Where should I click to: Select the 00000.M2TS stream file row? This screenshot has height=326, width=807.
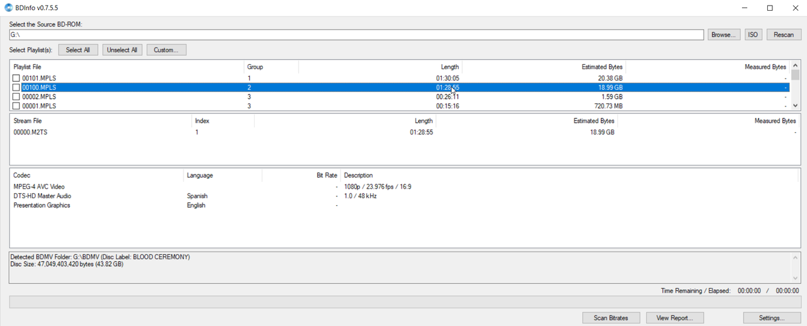coord(404,132)
